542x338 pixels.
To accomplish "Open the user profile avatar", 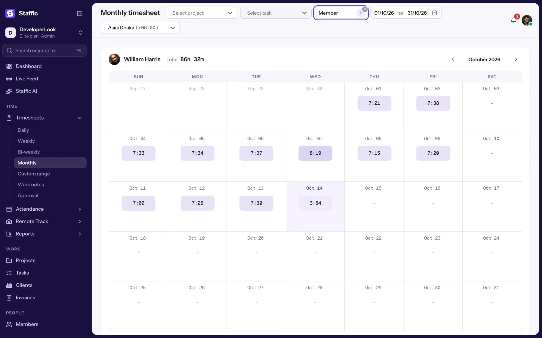I will pyautogui.click(x=527, y=20).
